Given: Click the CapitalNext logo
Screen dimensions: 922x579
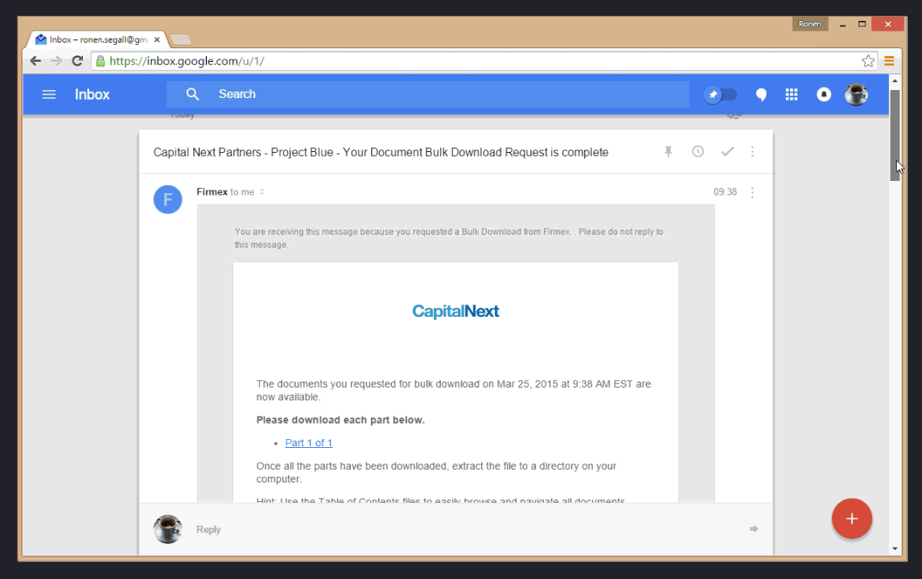Looking at the screenshot, I should pos(455,311).
